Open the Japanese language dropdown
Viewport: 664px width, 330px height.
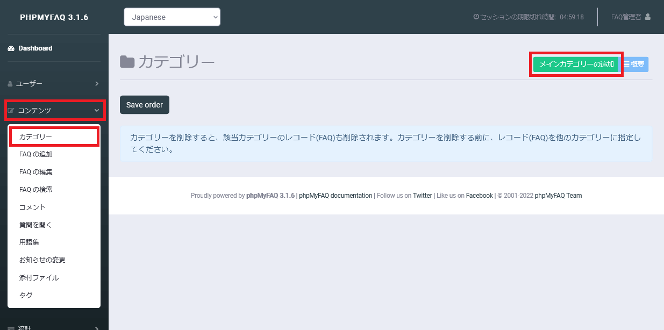(172, 17)
